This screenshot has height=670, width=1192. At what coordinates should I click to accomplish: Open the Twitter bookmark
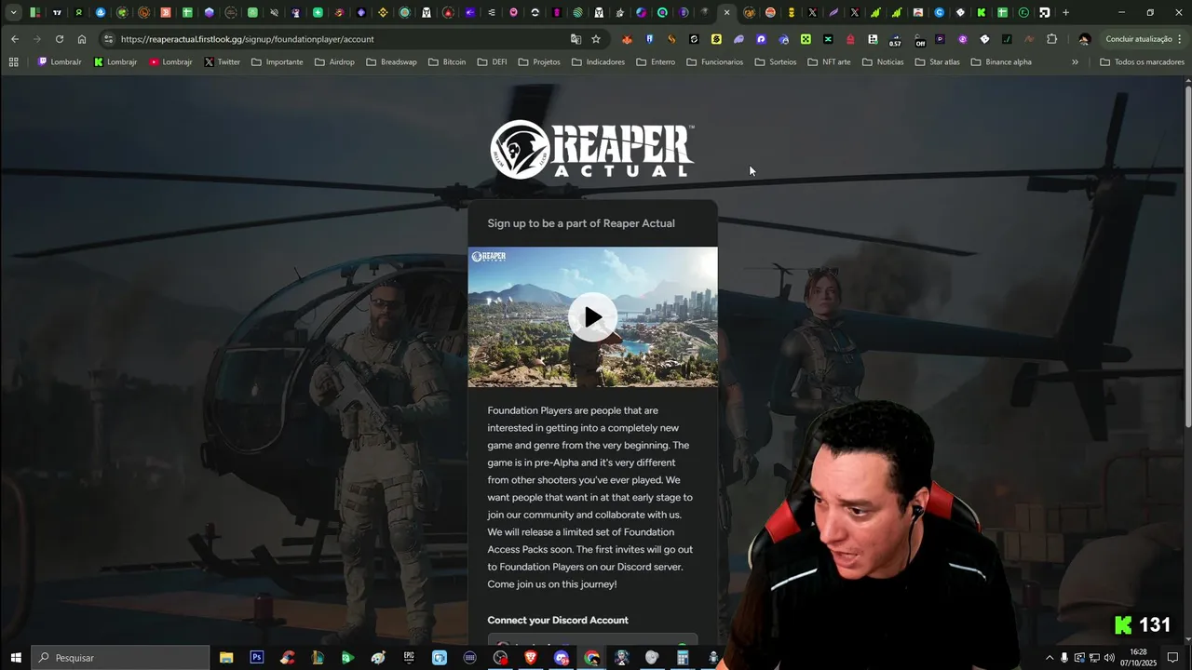click(x=222, y=62)
